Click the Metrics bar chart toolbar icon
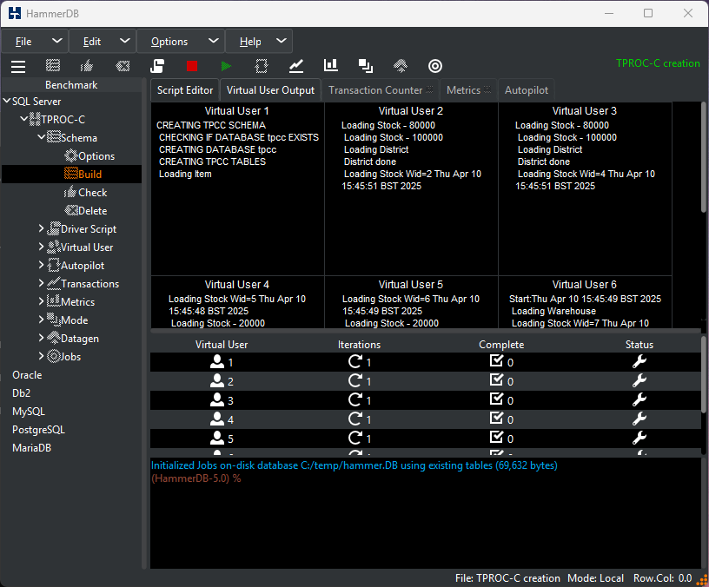The image size is (709, 587). click(331, 65)
